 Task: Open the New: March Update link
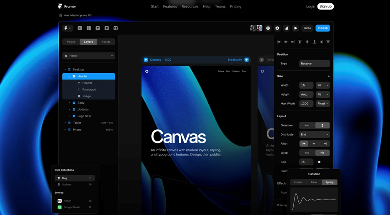point(77,15)
